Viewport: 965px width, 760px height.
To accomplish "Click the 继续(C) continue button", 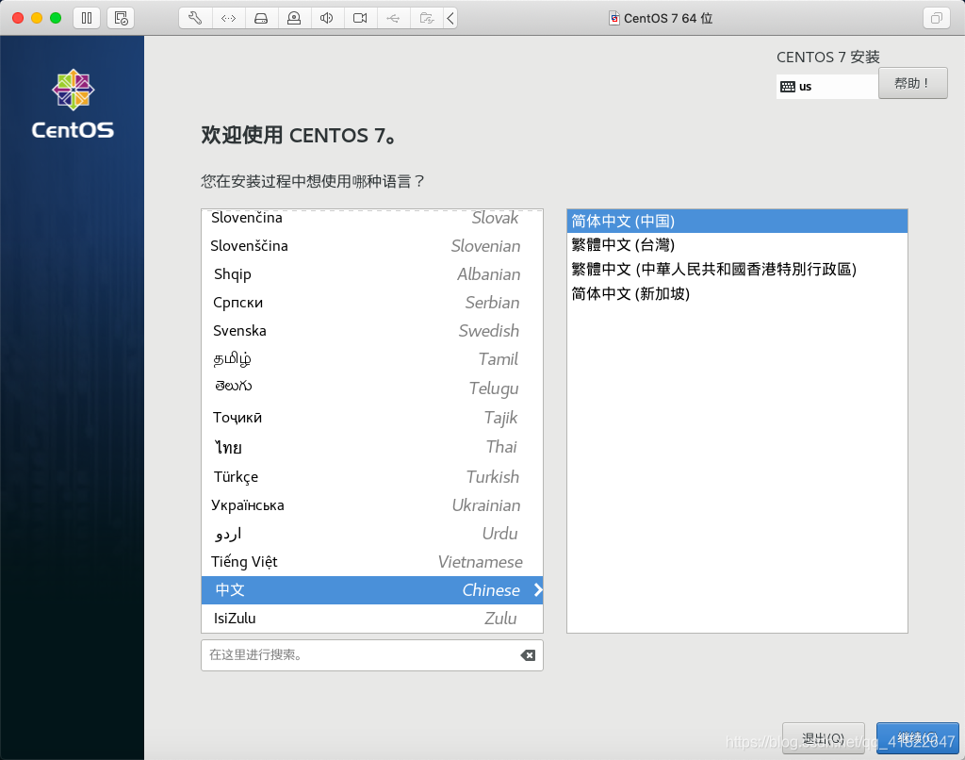I will pyautogui.click(x=917, y=737).
